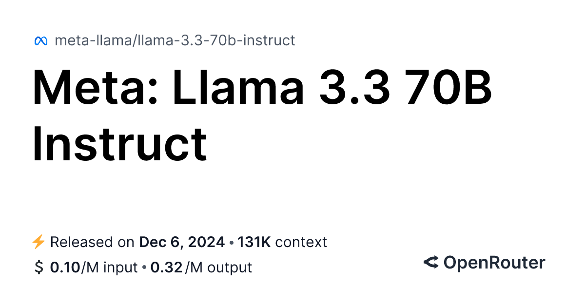Screen dimensions: 585x307
Task: Click the lightning bolt icon
Action: [x=39, y=242]
